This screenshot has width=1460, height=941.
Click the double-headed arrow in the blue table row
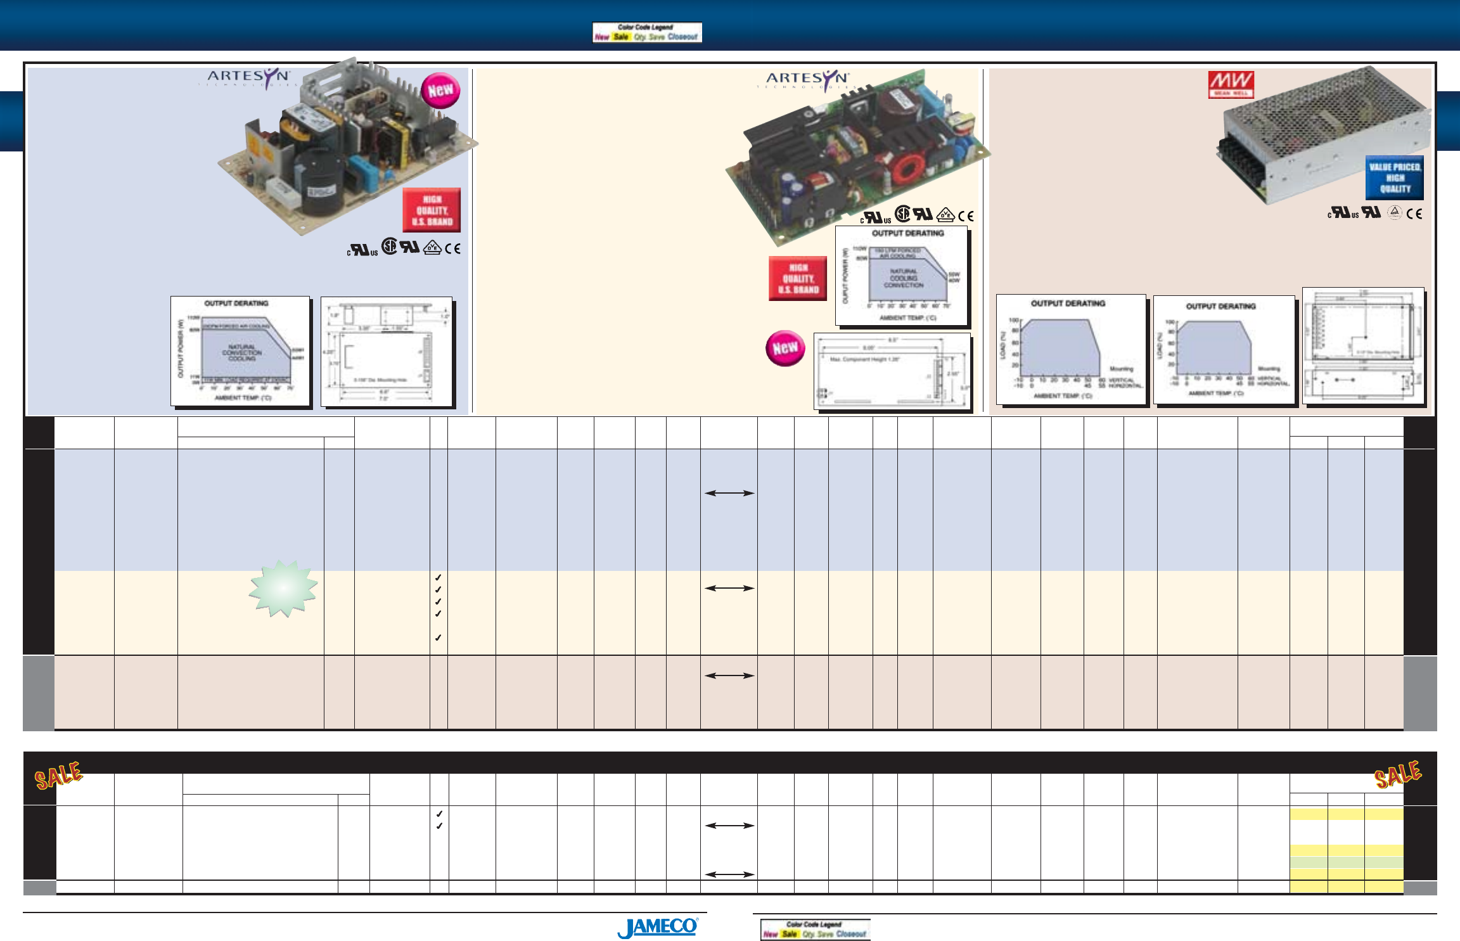[x=729, y=493]
